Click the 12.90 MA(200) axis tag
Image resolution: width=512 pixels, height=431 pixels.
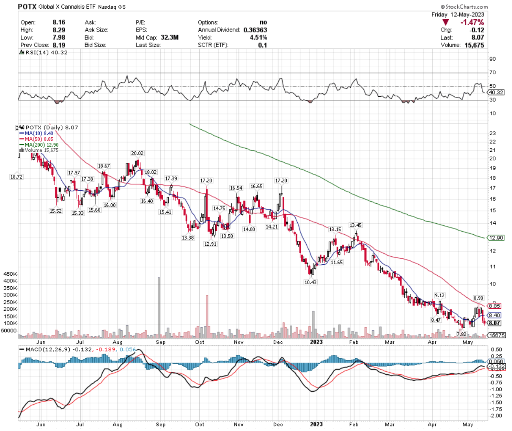pos(496,238)
